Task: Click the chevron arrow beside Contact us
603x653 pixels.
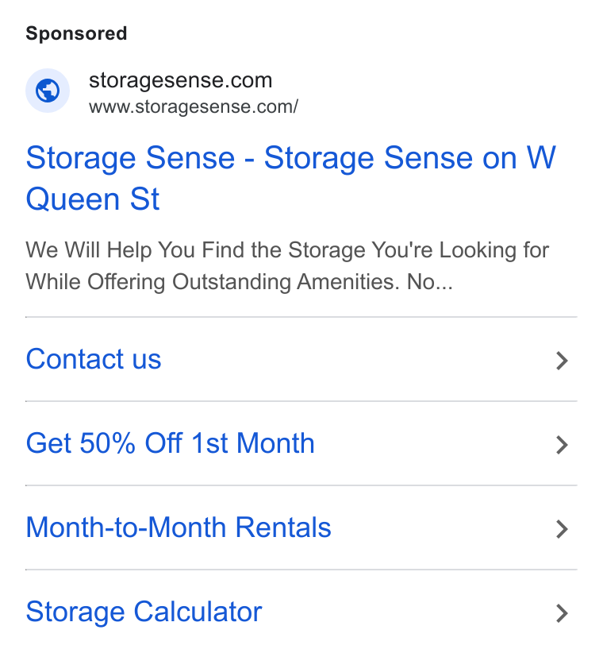Action: [562, 361]
